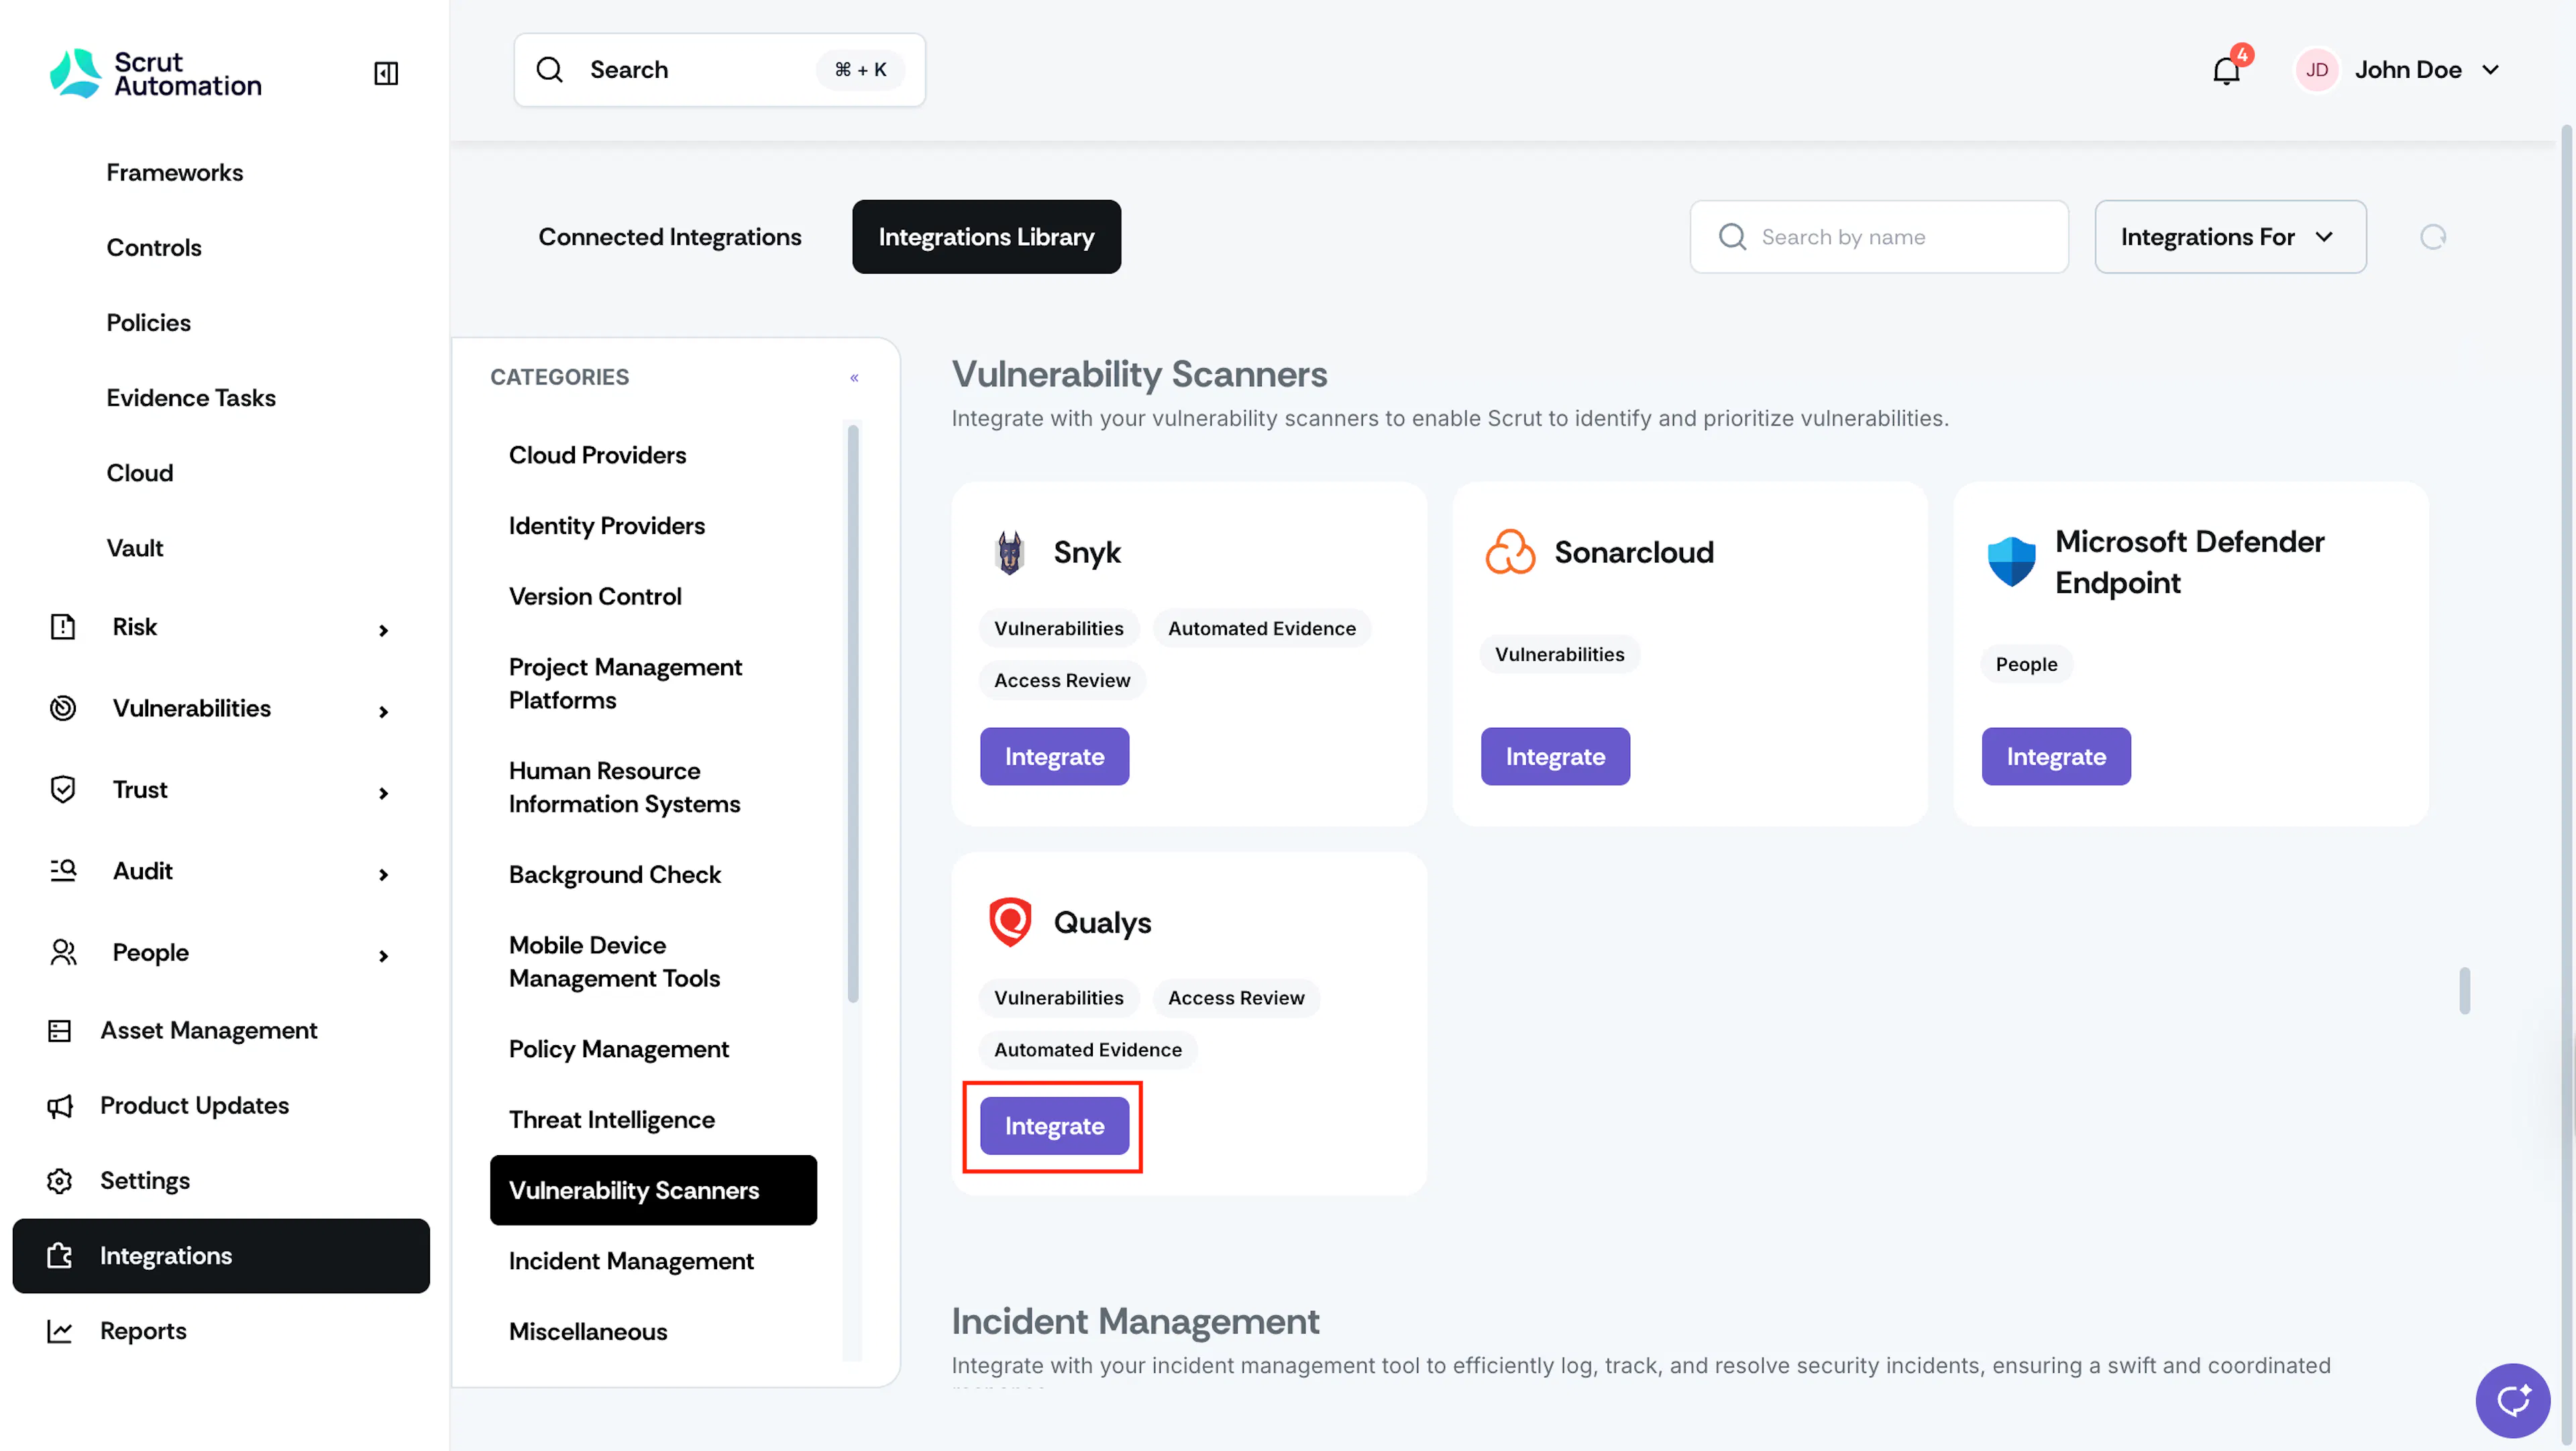Click the refresh icon beside Integrations For
This screenshot has height=1451, width=2576.
click(x=2433, y=237)
